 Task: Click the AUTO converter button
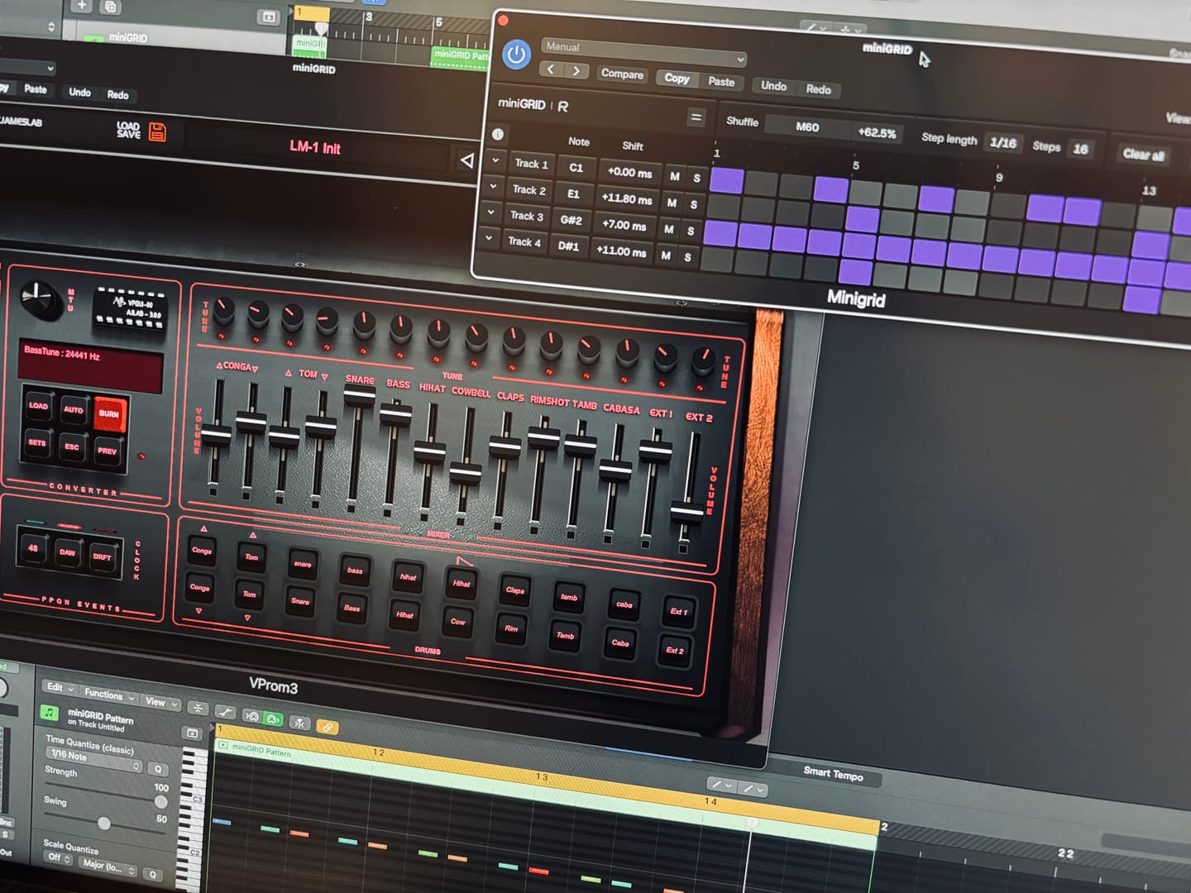(73, 409)
